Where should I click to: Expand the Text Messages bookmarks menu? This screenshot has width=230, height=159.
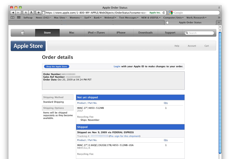(129, 18)
